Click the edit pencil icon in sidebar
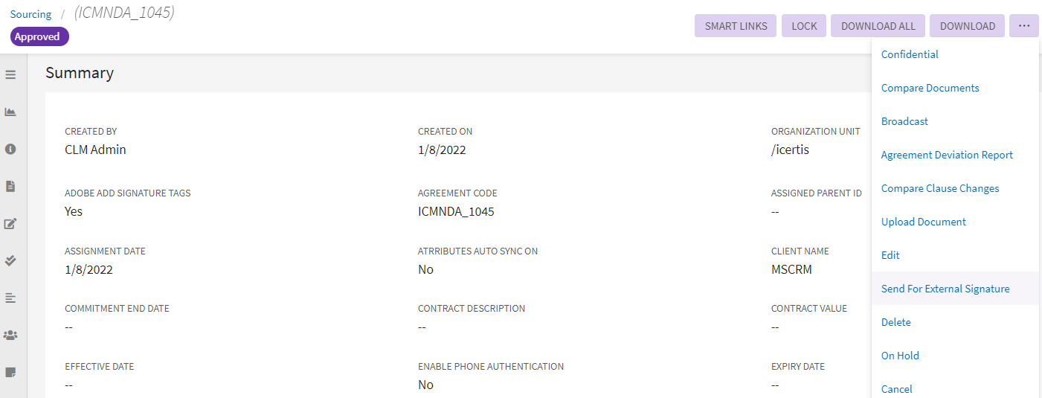The image size is (1042, 398). (x=10, y=223)
